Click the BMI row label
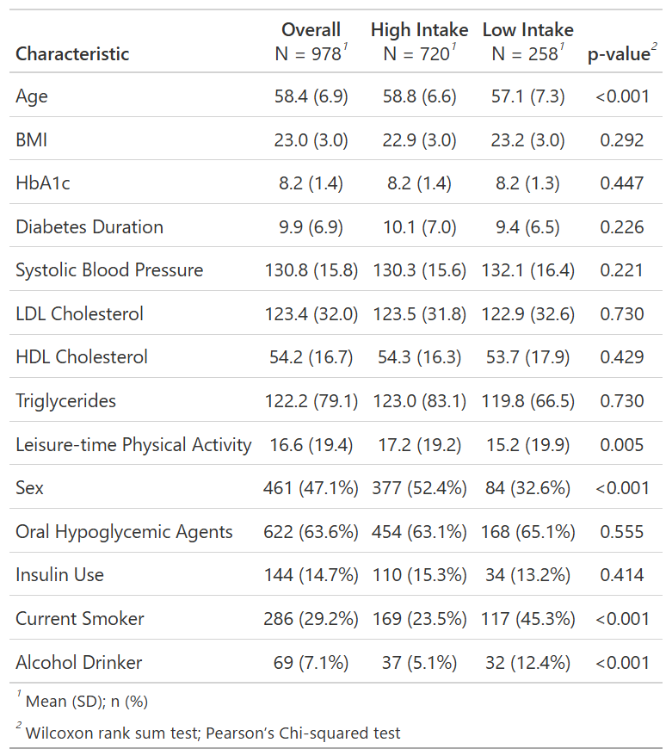 (x=31, y=139)
